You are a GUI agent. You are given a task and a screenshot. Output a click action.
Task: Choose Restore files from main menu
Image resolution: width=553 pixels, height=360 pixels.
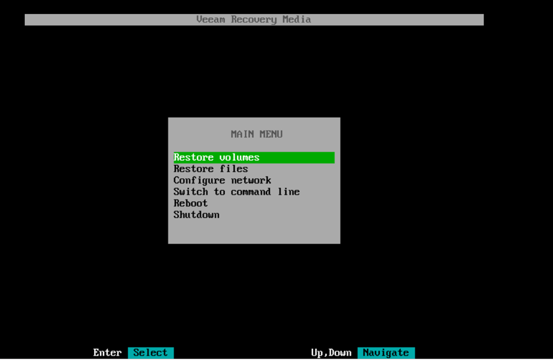point(211,169)
